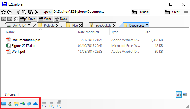The width and height of the screenshot is (190, 109).
Task: Switch to thumbnail view
Action: (x=185, y=94)
